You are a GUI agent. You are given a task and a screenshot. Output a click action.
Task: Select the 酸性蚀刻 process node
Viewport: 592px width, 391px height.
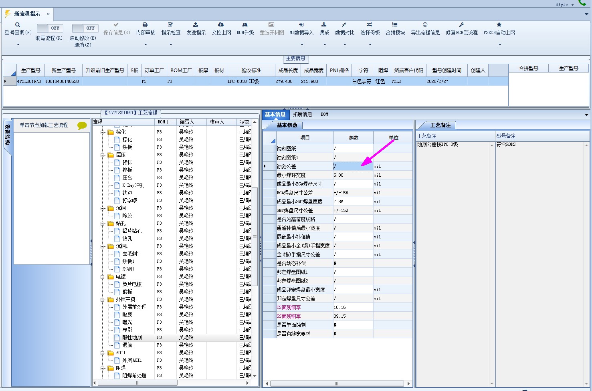132,338
